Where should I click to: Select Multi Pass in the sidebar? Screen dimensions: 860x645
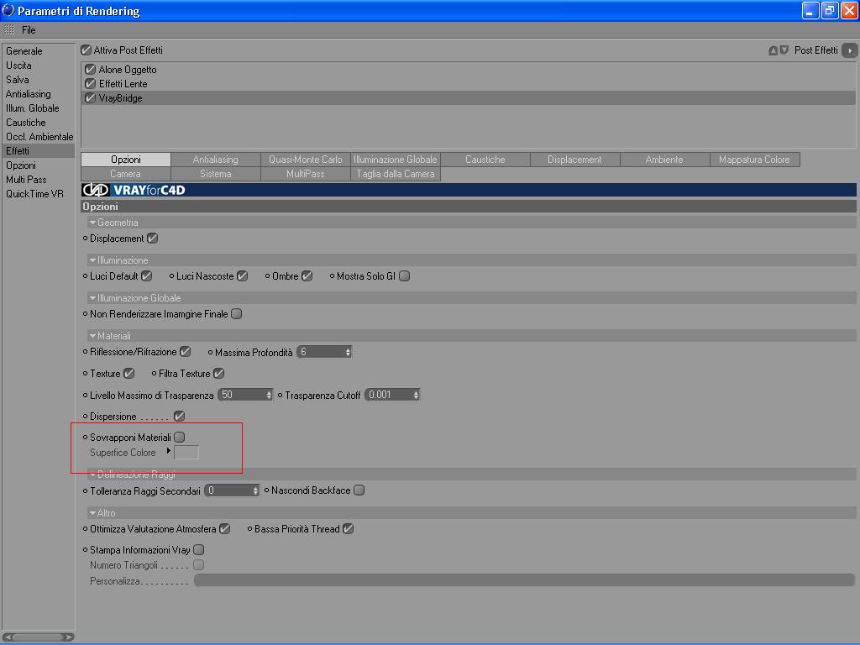point(39,180)
